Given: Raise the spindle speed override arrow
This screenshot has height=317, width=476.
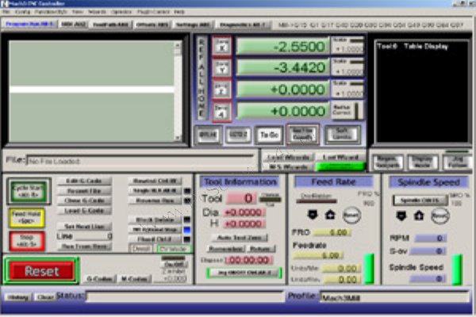Looking at the screenshot, I should coord(419,216).
